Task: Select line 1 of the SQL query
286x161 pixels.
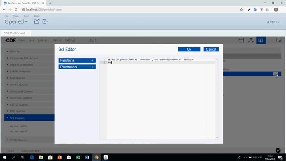Action: (151, 59)
